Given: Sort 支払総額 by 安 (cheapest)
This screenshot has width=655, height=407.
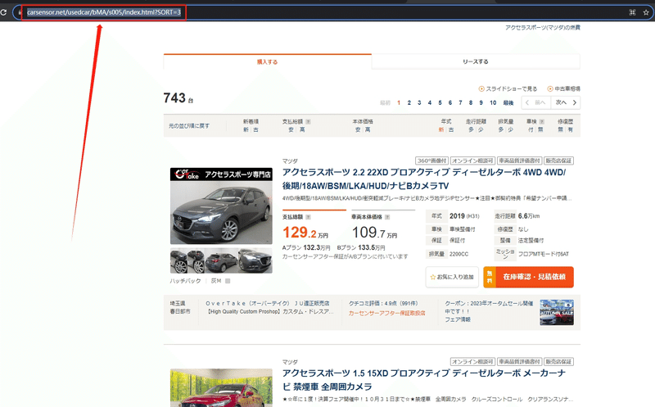Looking at the screenshot, I should point(291,130).
